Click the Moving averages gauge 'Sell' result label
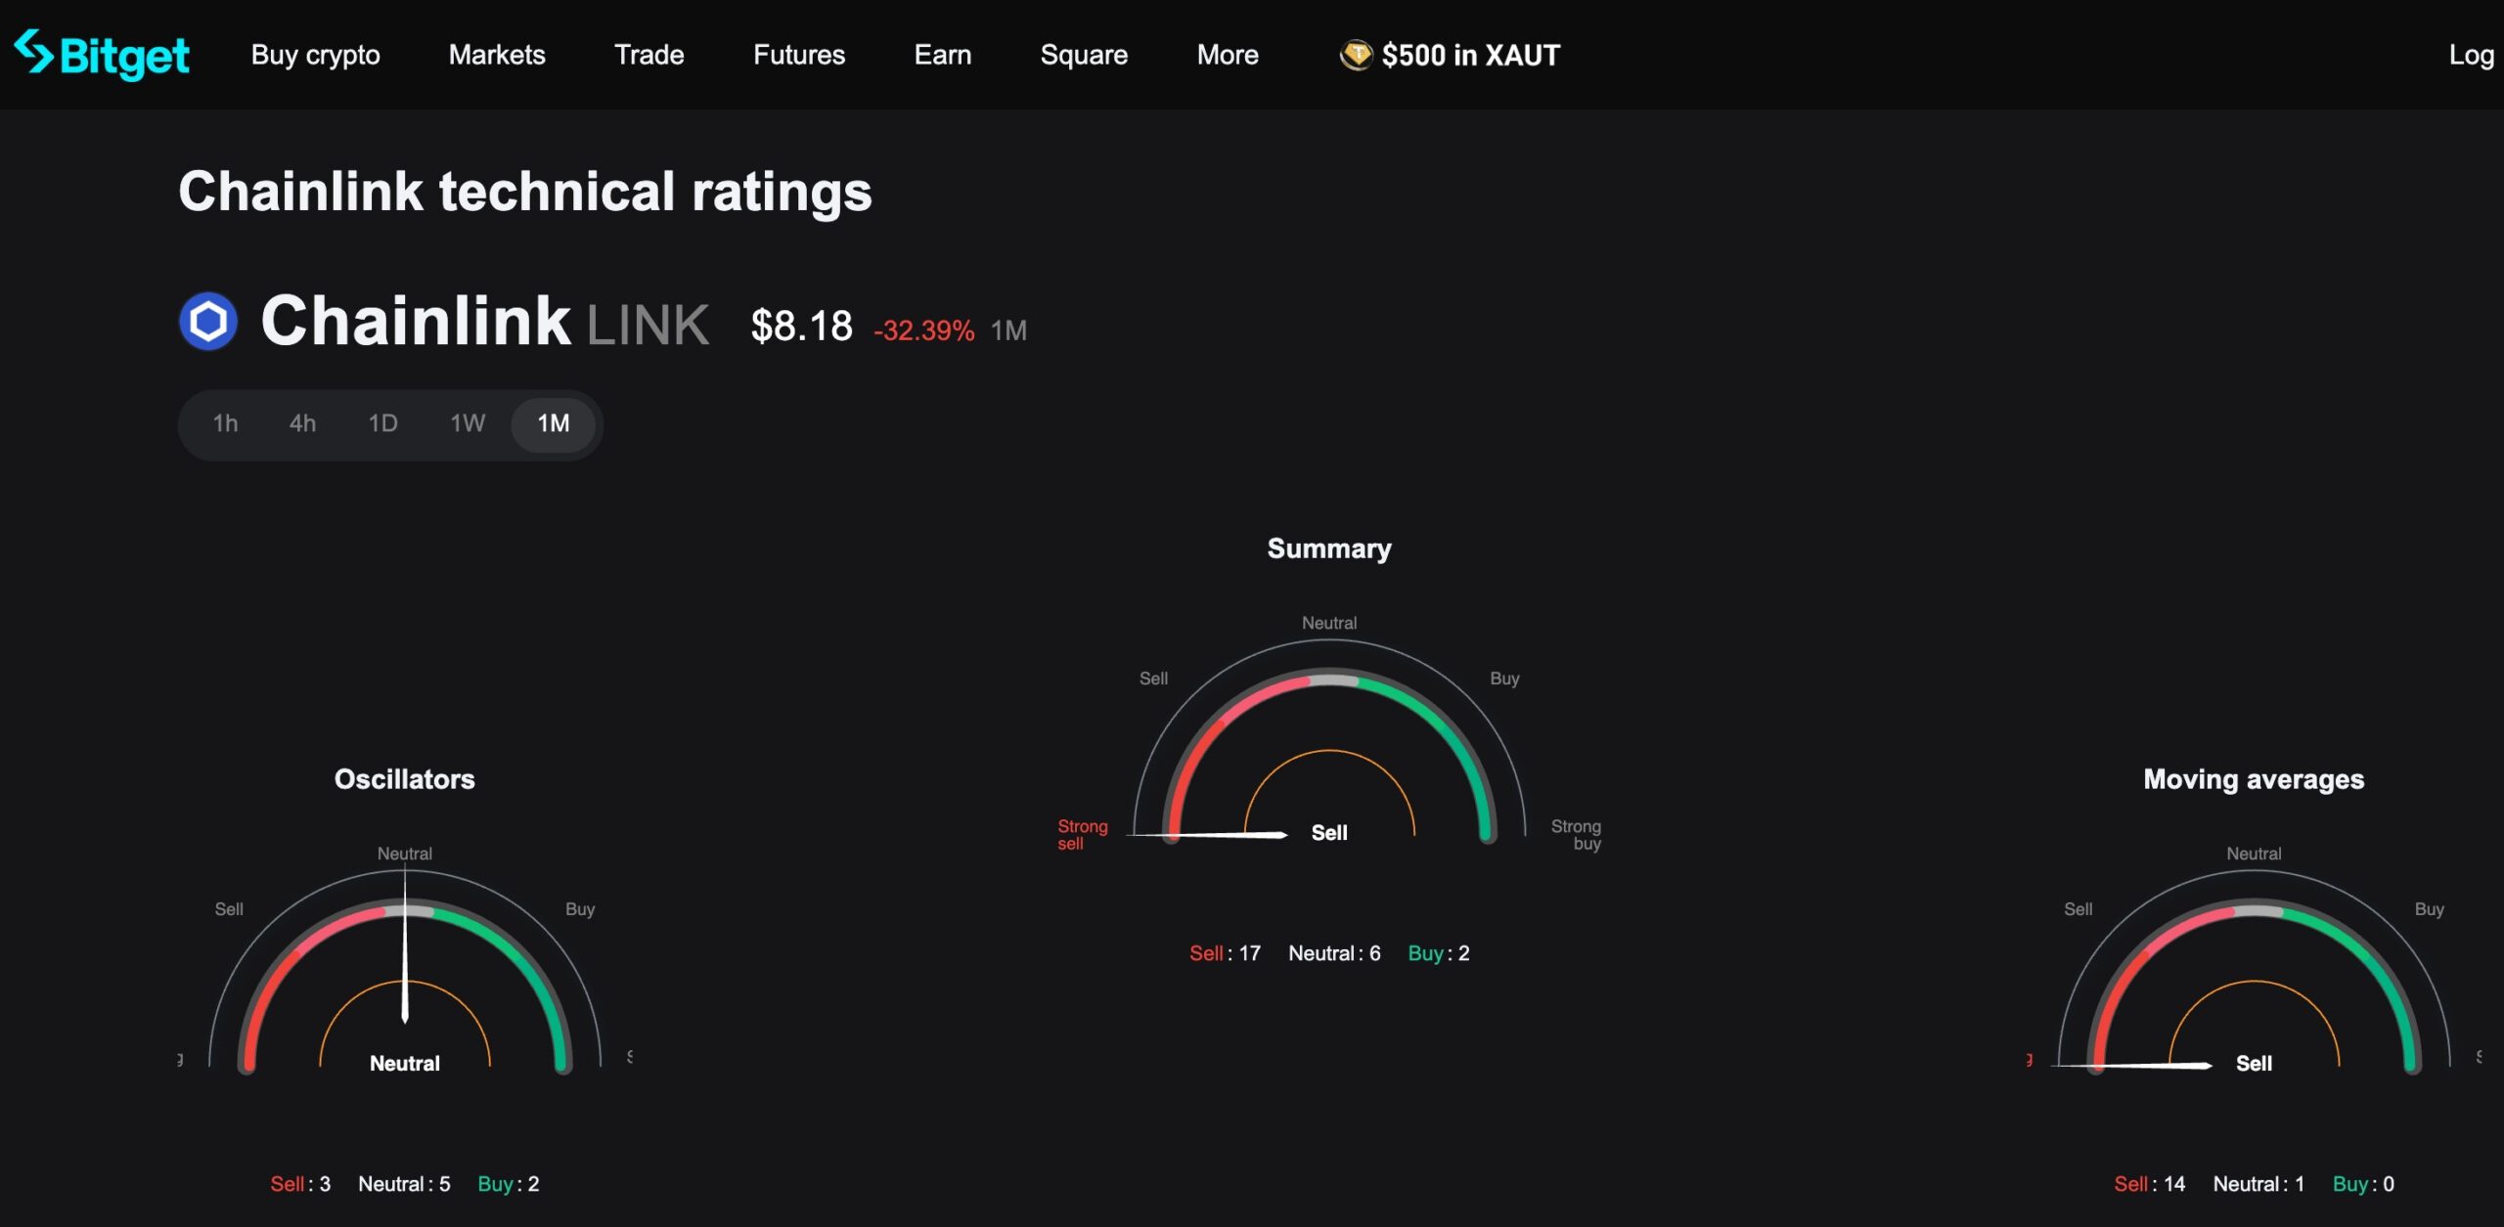The height and width of the screenshot is (1227, 2504). coord(2254,1064)
